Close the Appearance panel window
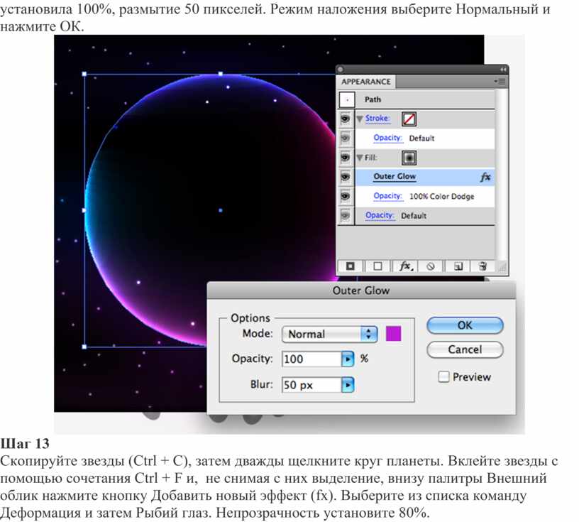 (x=341, y=70)
